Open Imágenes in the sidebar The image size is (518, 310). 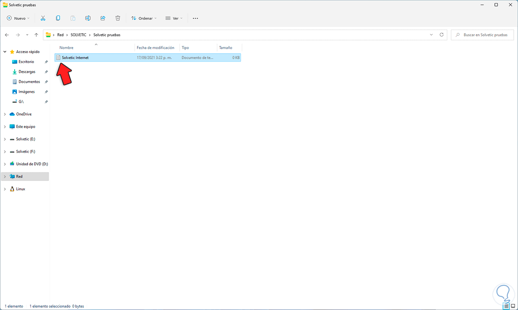tap(27, 92)
